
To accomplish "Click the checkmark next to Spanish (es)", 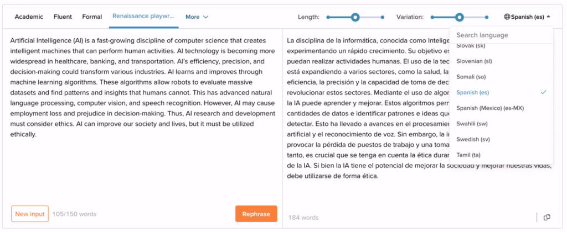I will coord(543,92).
